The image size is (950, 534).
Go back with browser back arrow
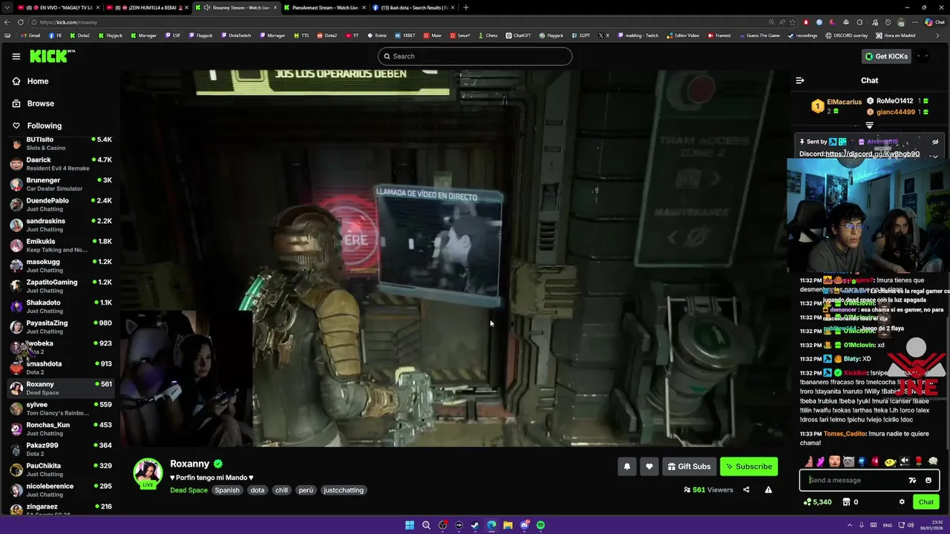point(7,22)
